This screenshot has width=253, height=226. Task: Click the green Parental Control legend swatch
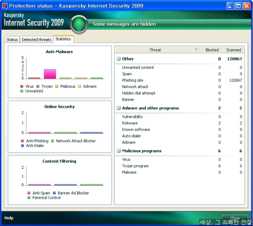point(29,198)
